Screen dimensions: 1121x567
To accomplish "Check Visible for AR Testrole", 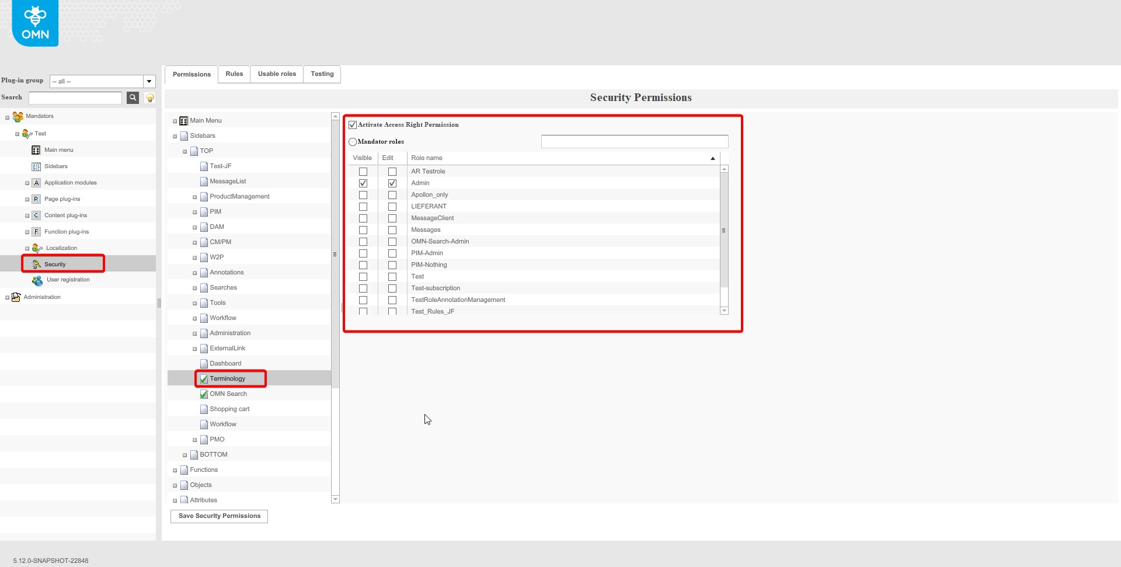I will tap(363, 172).
